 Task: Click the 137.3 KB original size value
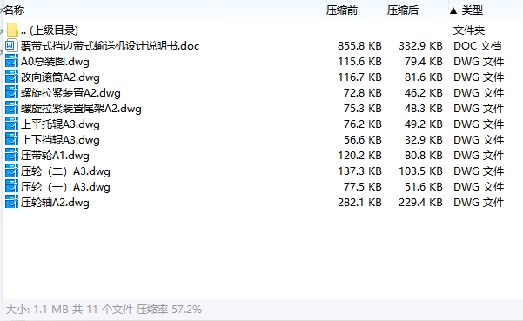(x=359, y=171)
